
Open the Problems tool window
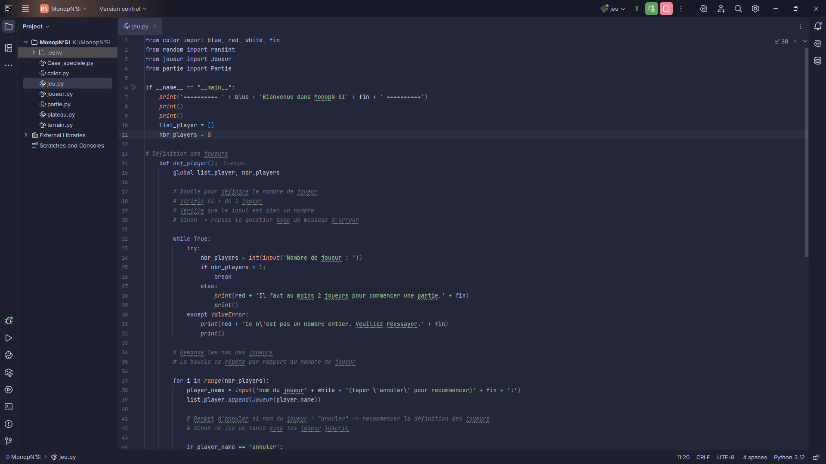click(9, 424)
